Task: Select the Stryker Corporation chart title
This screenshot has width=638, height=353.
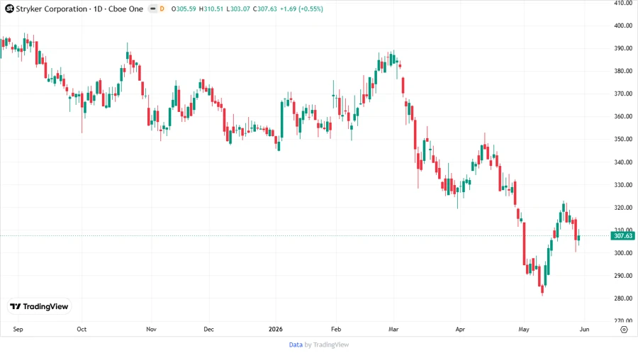Action: 79,9
